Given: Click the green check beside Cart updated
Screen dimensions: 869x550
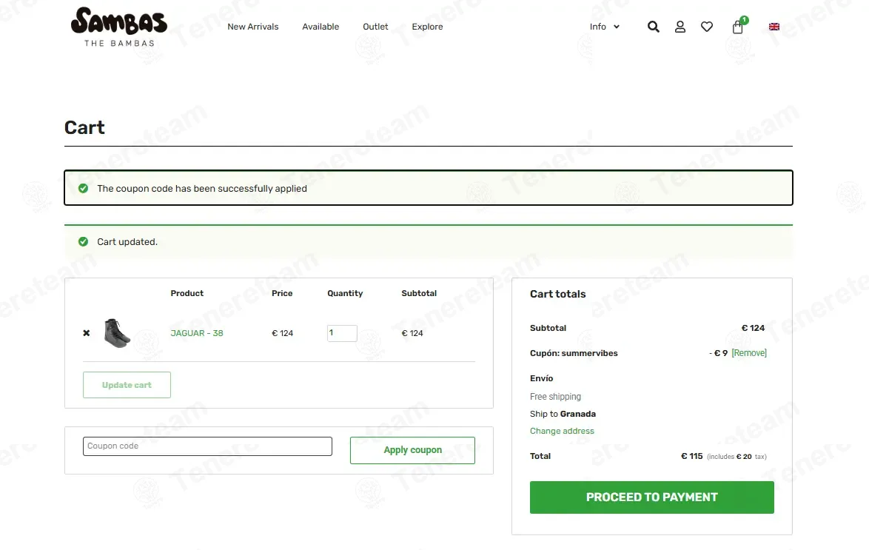Looking at the screenshot, I should click(83, 242).
